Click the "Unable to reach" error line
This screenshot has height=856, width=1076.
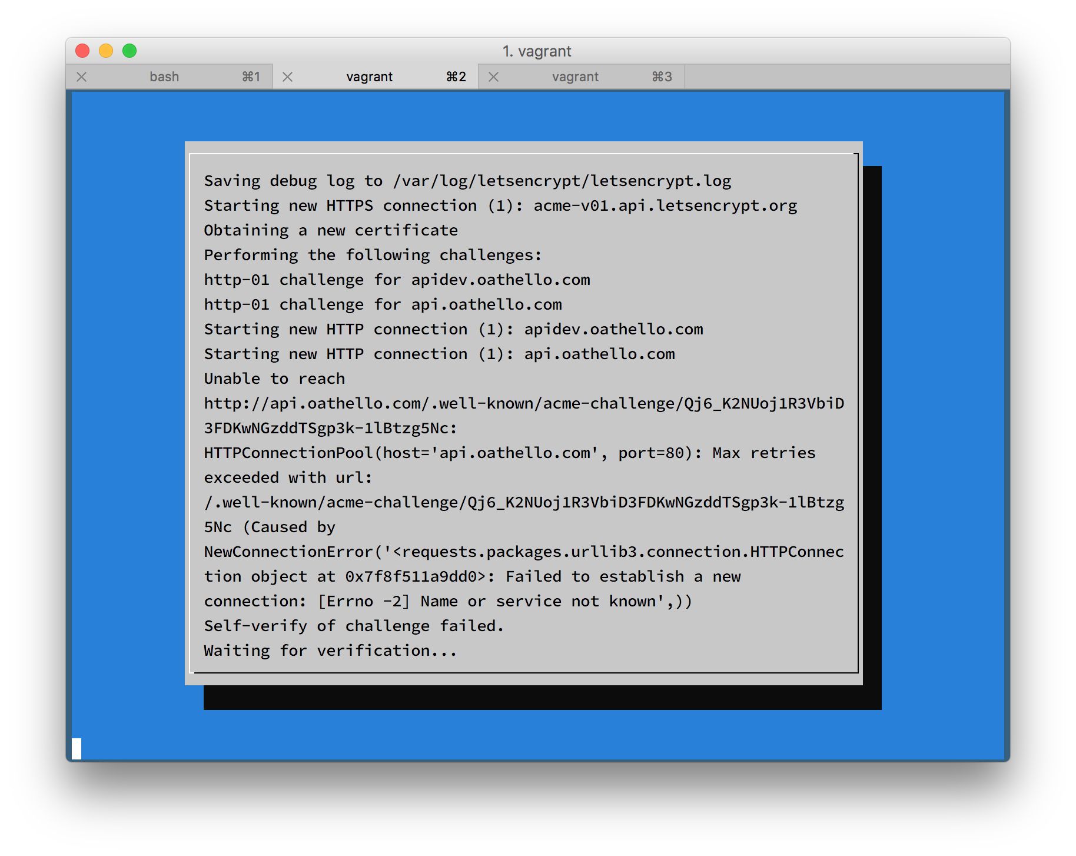274,379
